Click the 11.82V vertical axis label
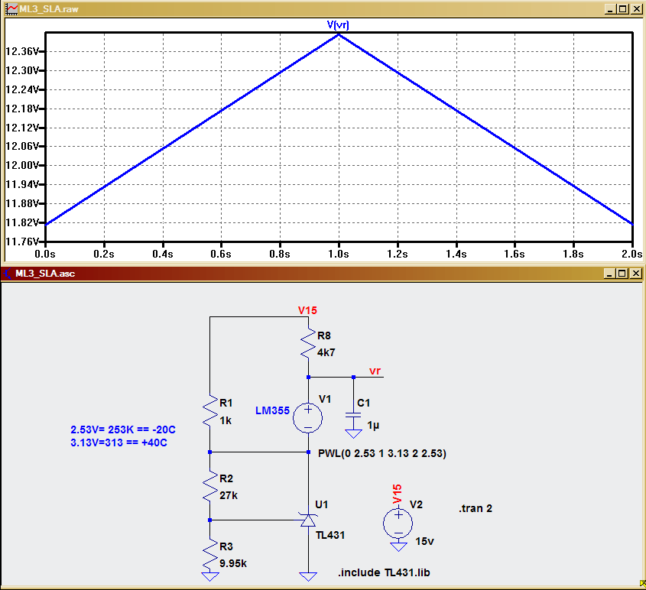Screen dimensions: 646x590 pos(22,222)
